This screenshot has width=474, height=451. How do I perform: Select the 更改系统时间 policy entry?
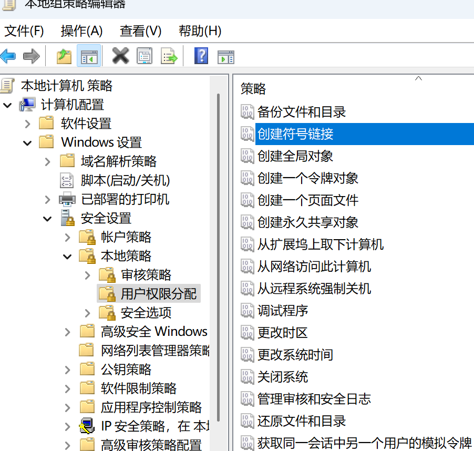[295, 355]
